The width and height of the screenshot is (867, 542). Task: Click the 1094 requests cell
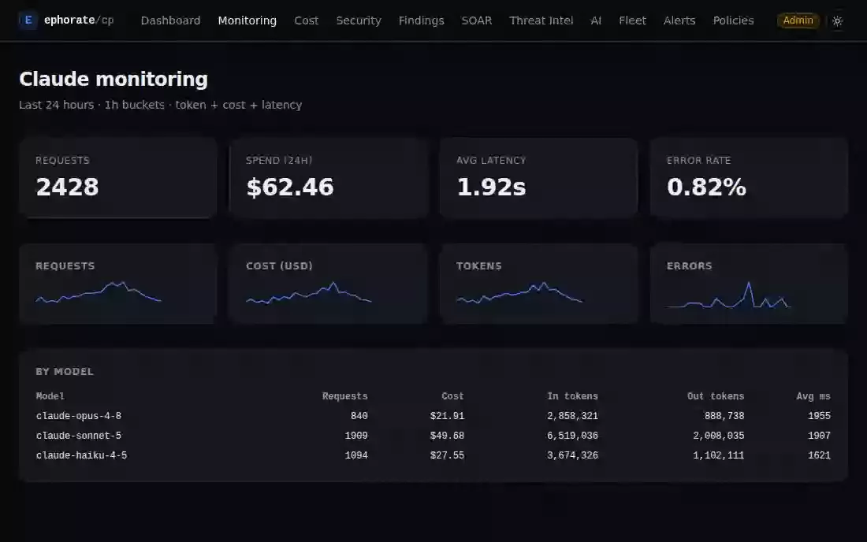click(356, 456)
